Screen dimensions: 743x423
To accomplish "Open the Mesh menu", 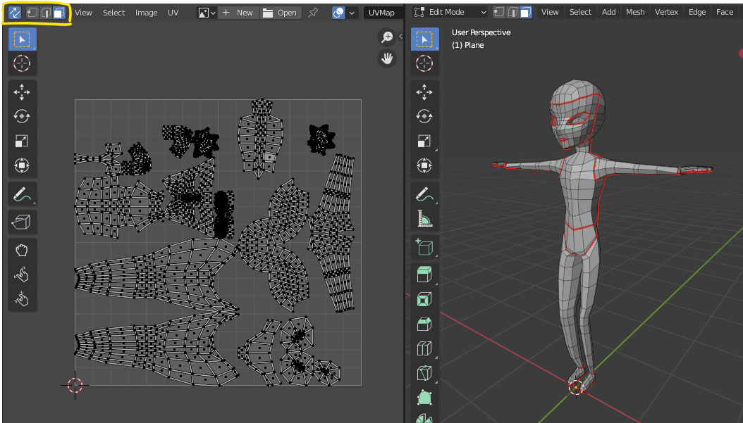I will point(635,12).
